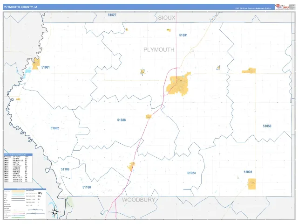Select the square orange Kingsley area below 51028

coord(252,184)
